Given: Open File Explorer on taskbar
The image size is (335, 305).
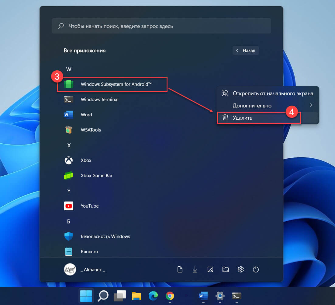Looking at the screenshot, I should click(136, 296).
